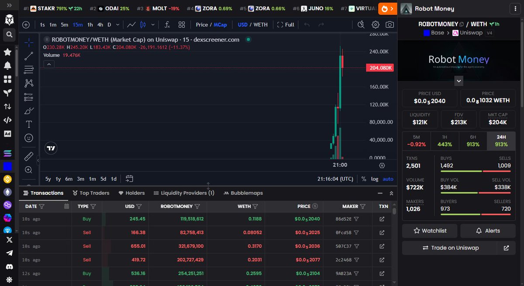Select the brush drawing tool

[x=29, y=110]
